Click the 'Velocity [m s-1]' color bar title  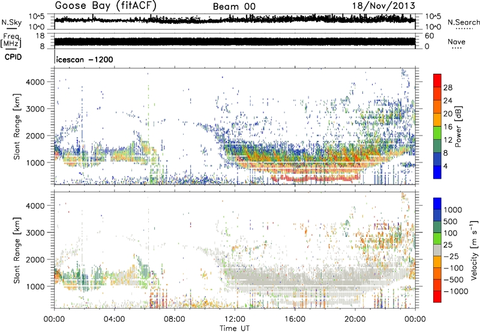[474, 250]
